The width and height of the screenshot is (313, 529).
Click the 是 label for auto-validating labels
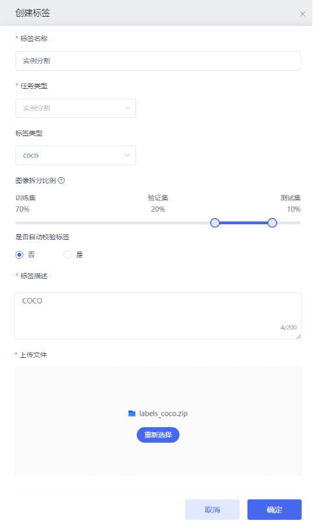(80, 255)
